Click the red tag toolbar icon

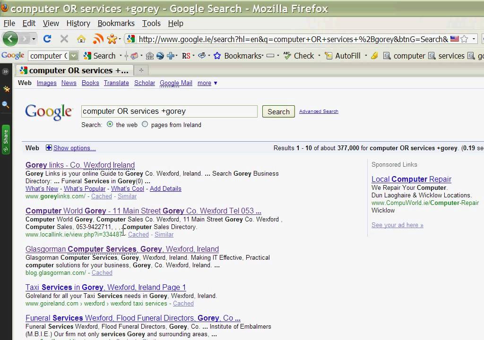click(x=134, y=56)
